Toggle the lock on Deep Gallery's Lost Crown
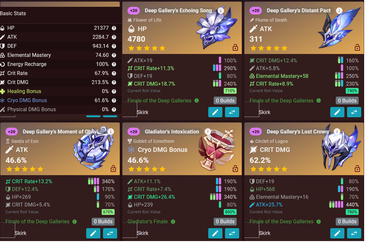This screenshot has width=368, height=243. pyautogui.click(x=357, y=169)
